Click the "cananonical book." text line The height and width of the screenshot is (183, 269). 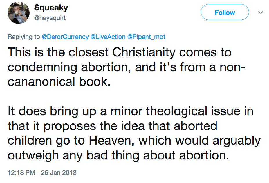pyautogui.click(x=59, y=82)
